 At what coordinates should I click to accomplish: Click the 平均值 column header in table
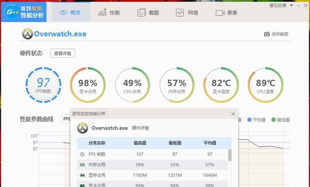click(210, 143)
